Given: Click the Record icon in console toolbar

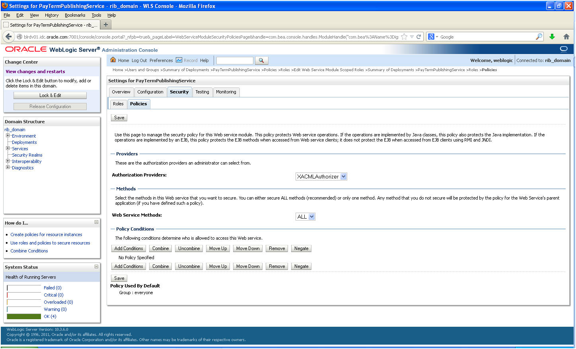Looking at the screenshot, I should click(x=179, y=60).
